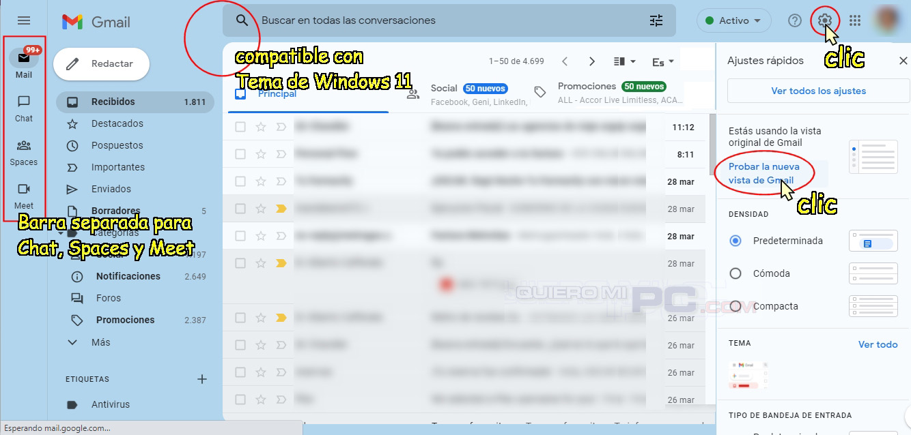Toggle importance marker on 11:12 email
The width and height of the screenshot is (911, 435).
281,127
